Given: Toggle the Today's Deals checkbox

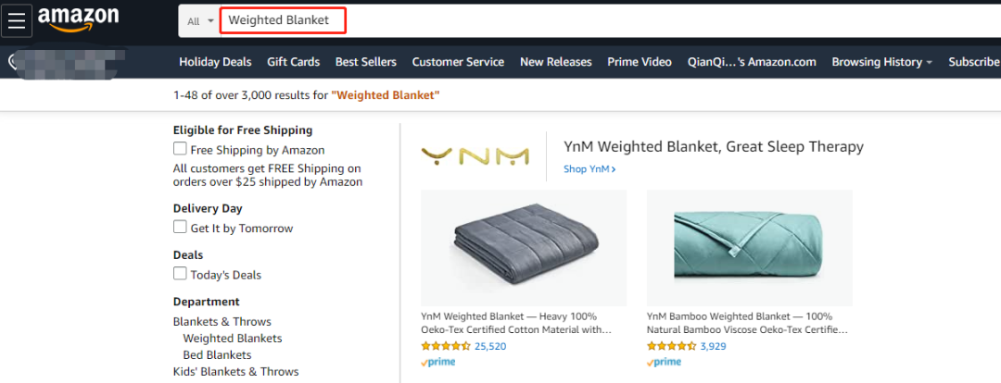Looking at the screenshot, I should (x=181, y=274).
